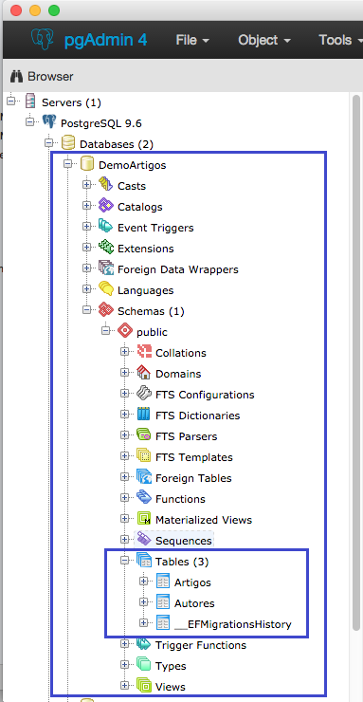This screenshot has height=702, width=363.
Task: Collapse the DemoArtigos database node
Action: 68,164
